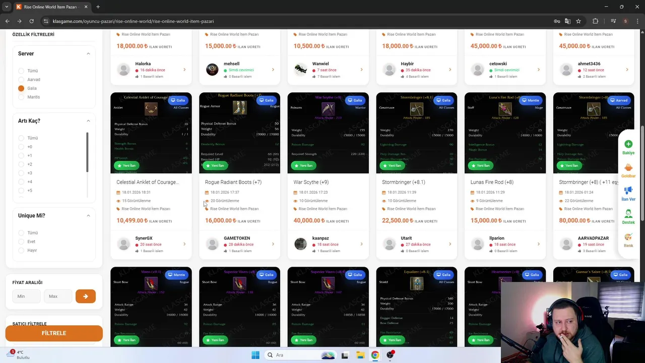This screenshot has width=645, height=363.
Task: Select the Aarvad server radio button
Action: [21, 80]
